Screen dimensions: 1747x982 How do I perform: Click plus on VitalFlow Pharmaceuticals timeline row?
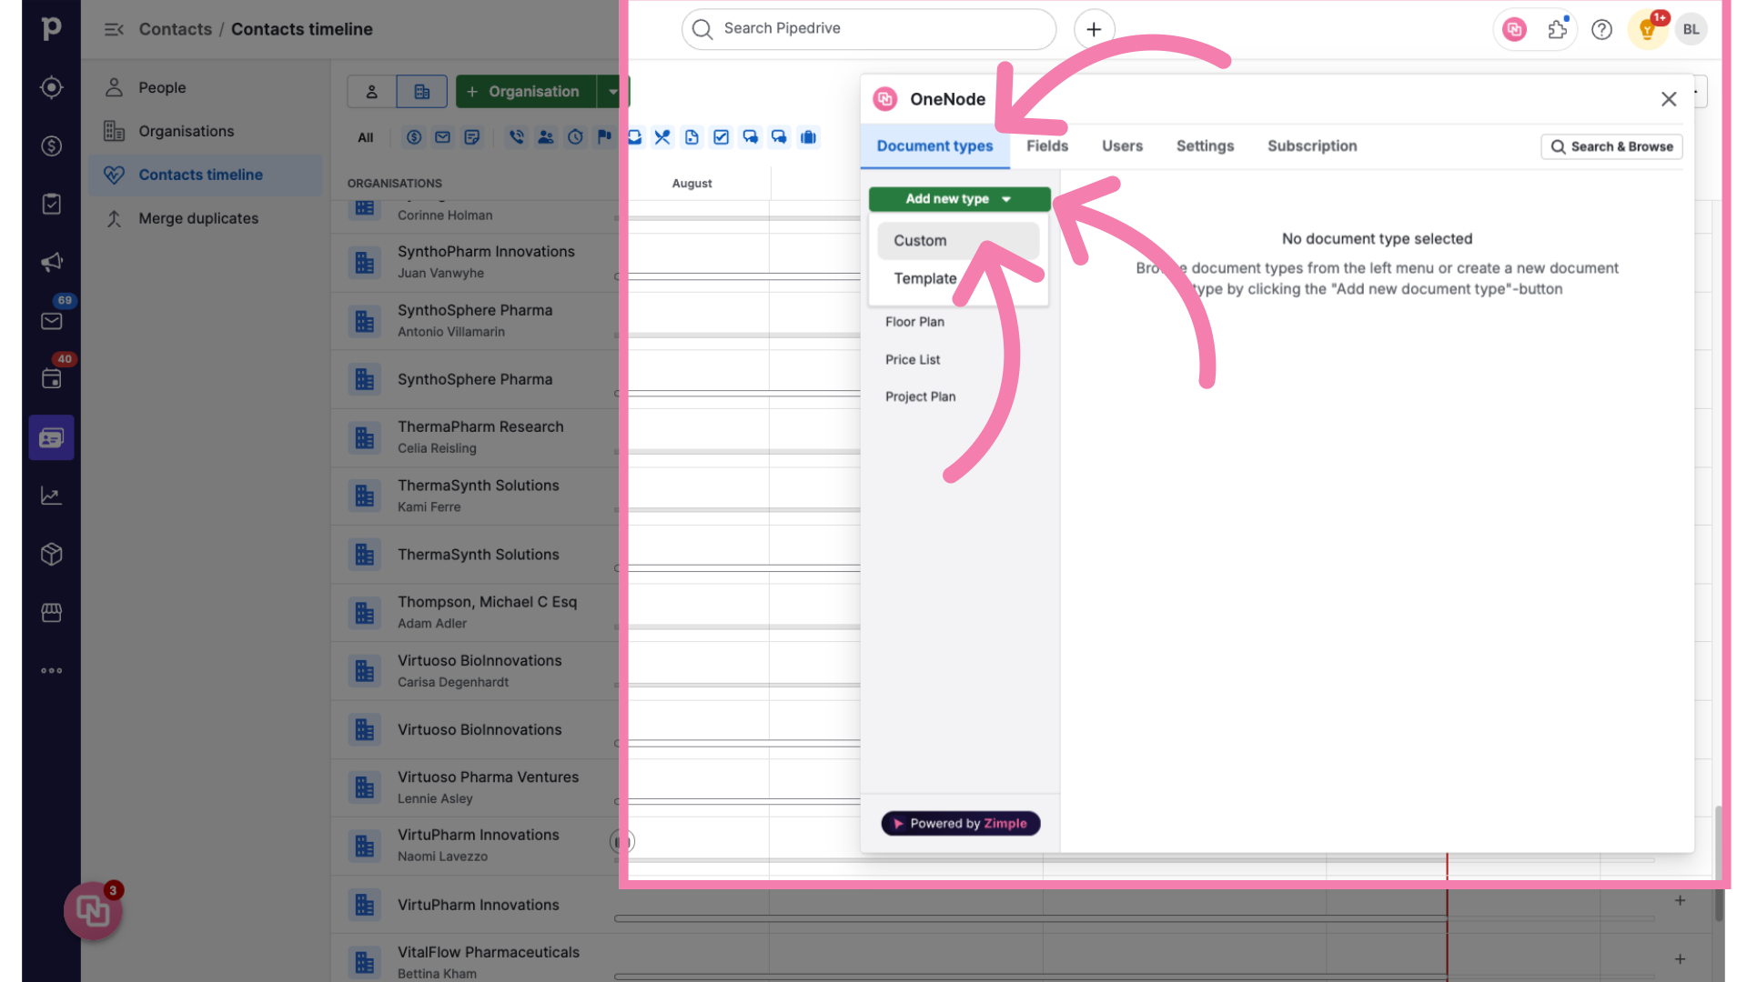pyautogui.click(x=1680, y=959)
